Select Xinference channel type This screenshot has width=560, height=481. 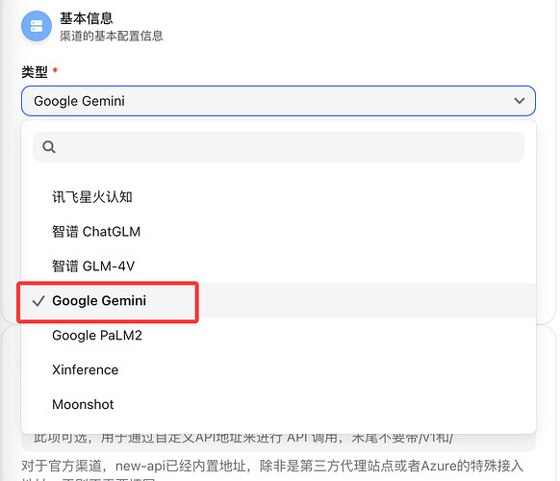(278, 369)
